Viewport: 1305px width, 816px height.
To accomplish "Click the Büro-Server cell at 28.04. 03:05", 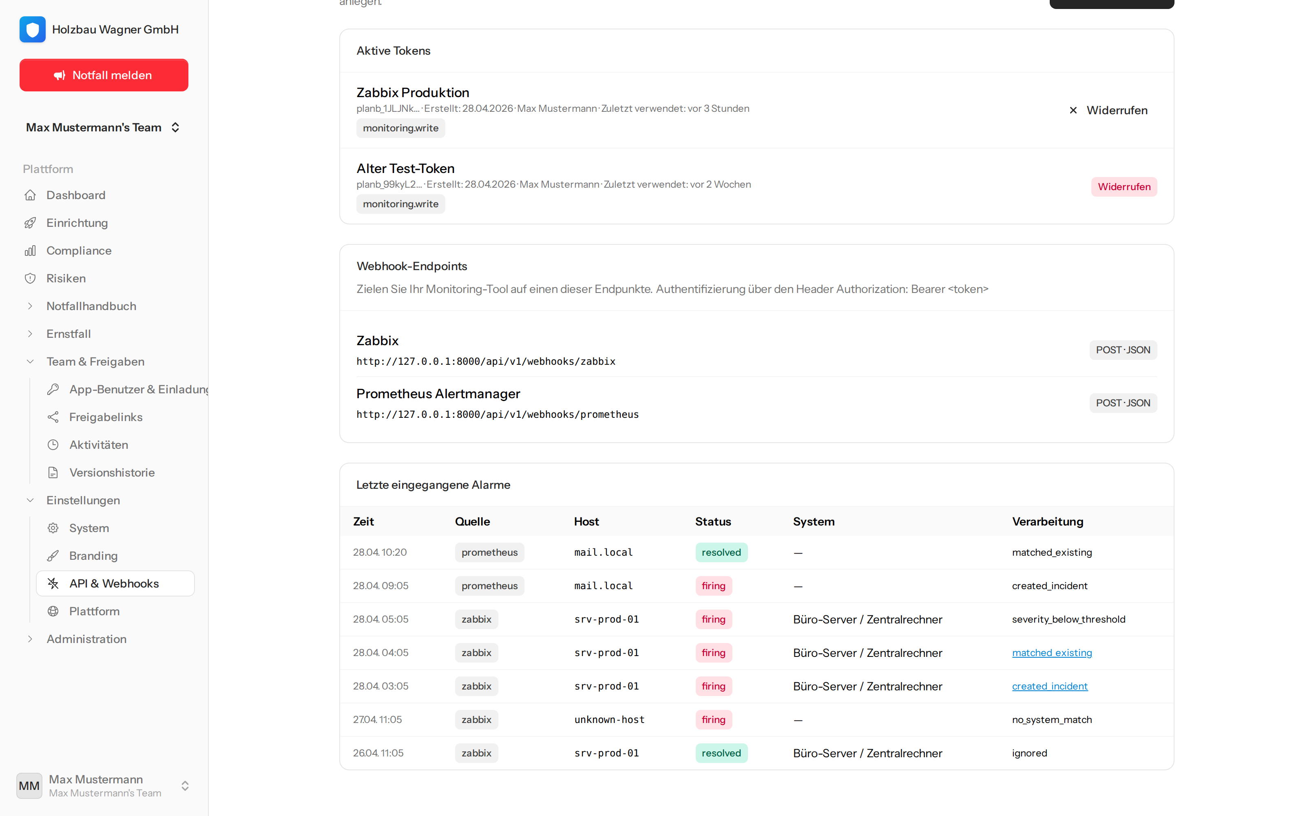I will pos(867,687).
